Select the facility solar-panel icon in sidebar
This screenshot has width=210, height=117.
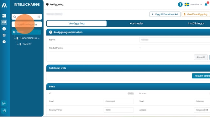(x=4, y=22)
